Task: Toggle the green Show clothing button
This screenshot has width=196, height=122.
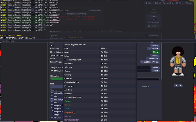Action: pos(155,52)
